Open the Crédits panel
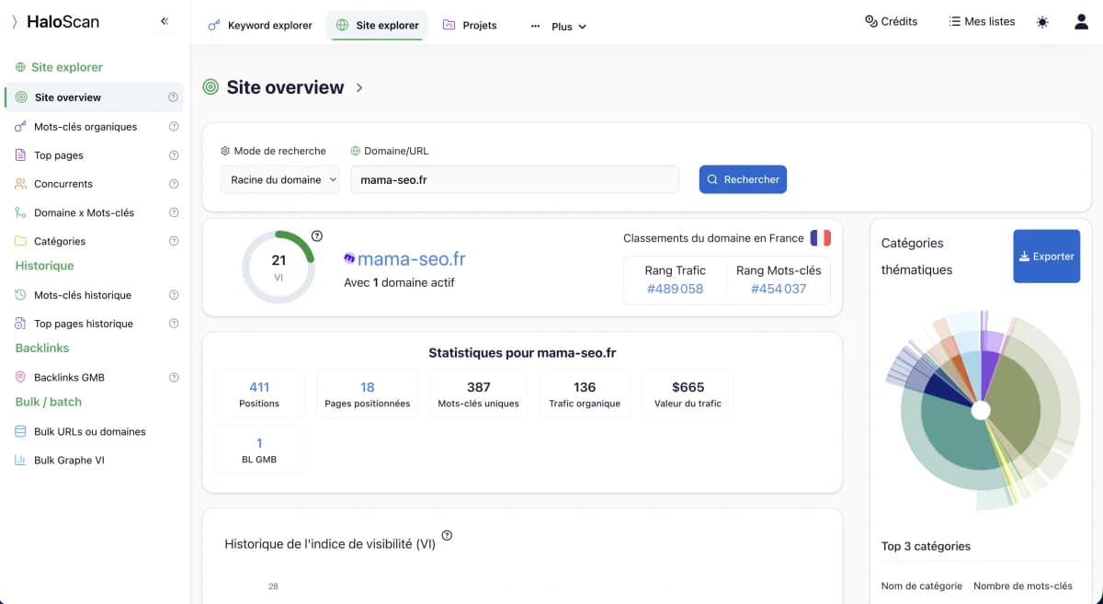This screenshot has width=1103, height=604. click(x=890, y=20)
